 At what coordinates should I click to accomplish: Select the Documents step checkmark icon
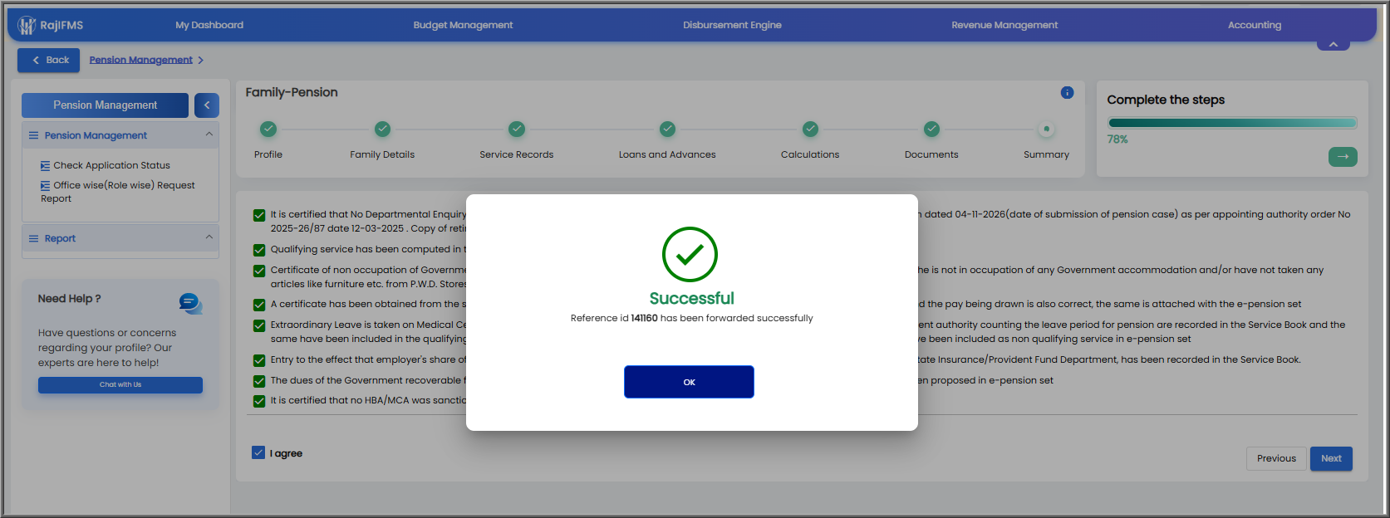(931, 129)
